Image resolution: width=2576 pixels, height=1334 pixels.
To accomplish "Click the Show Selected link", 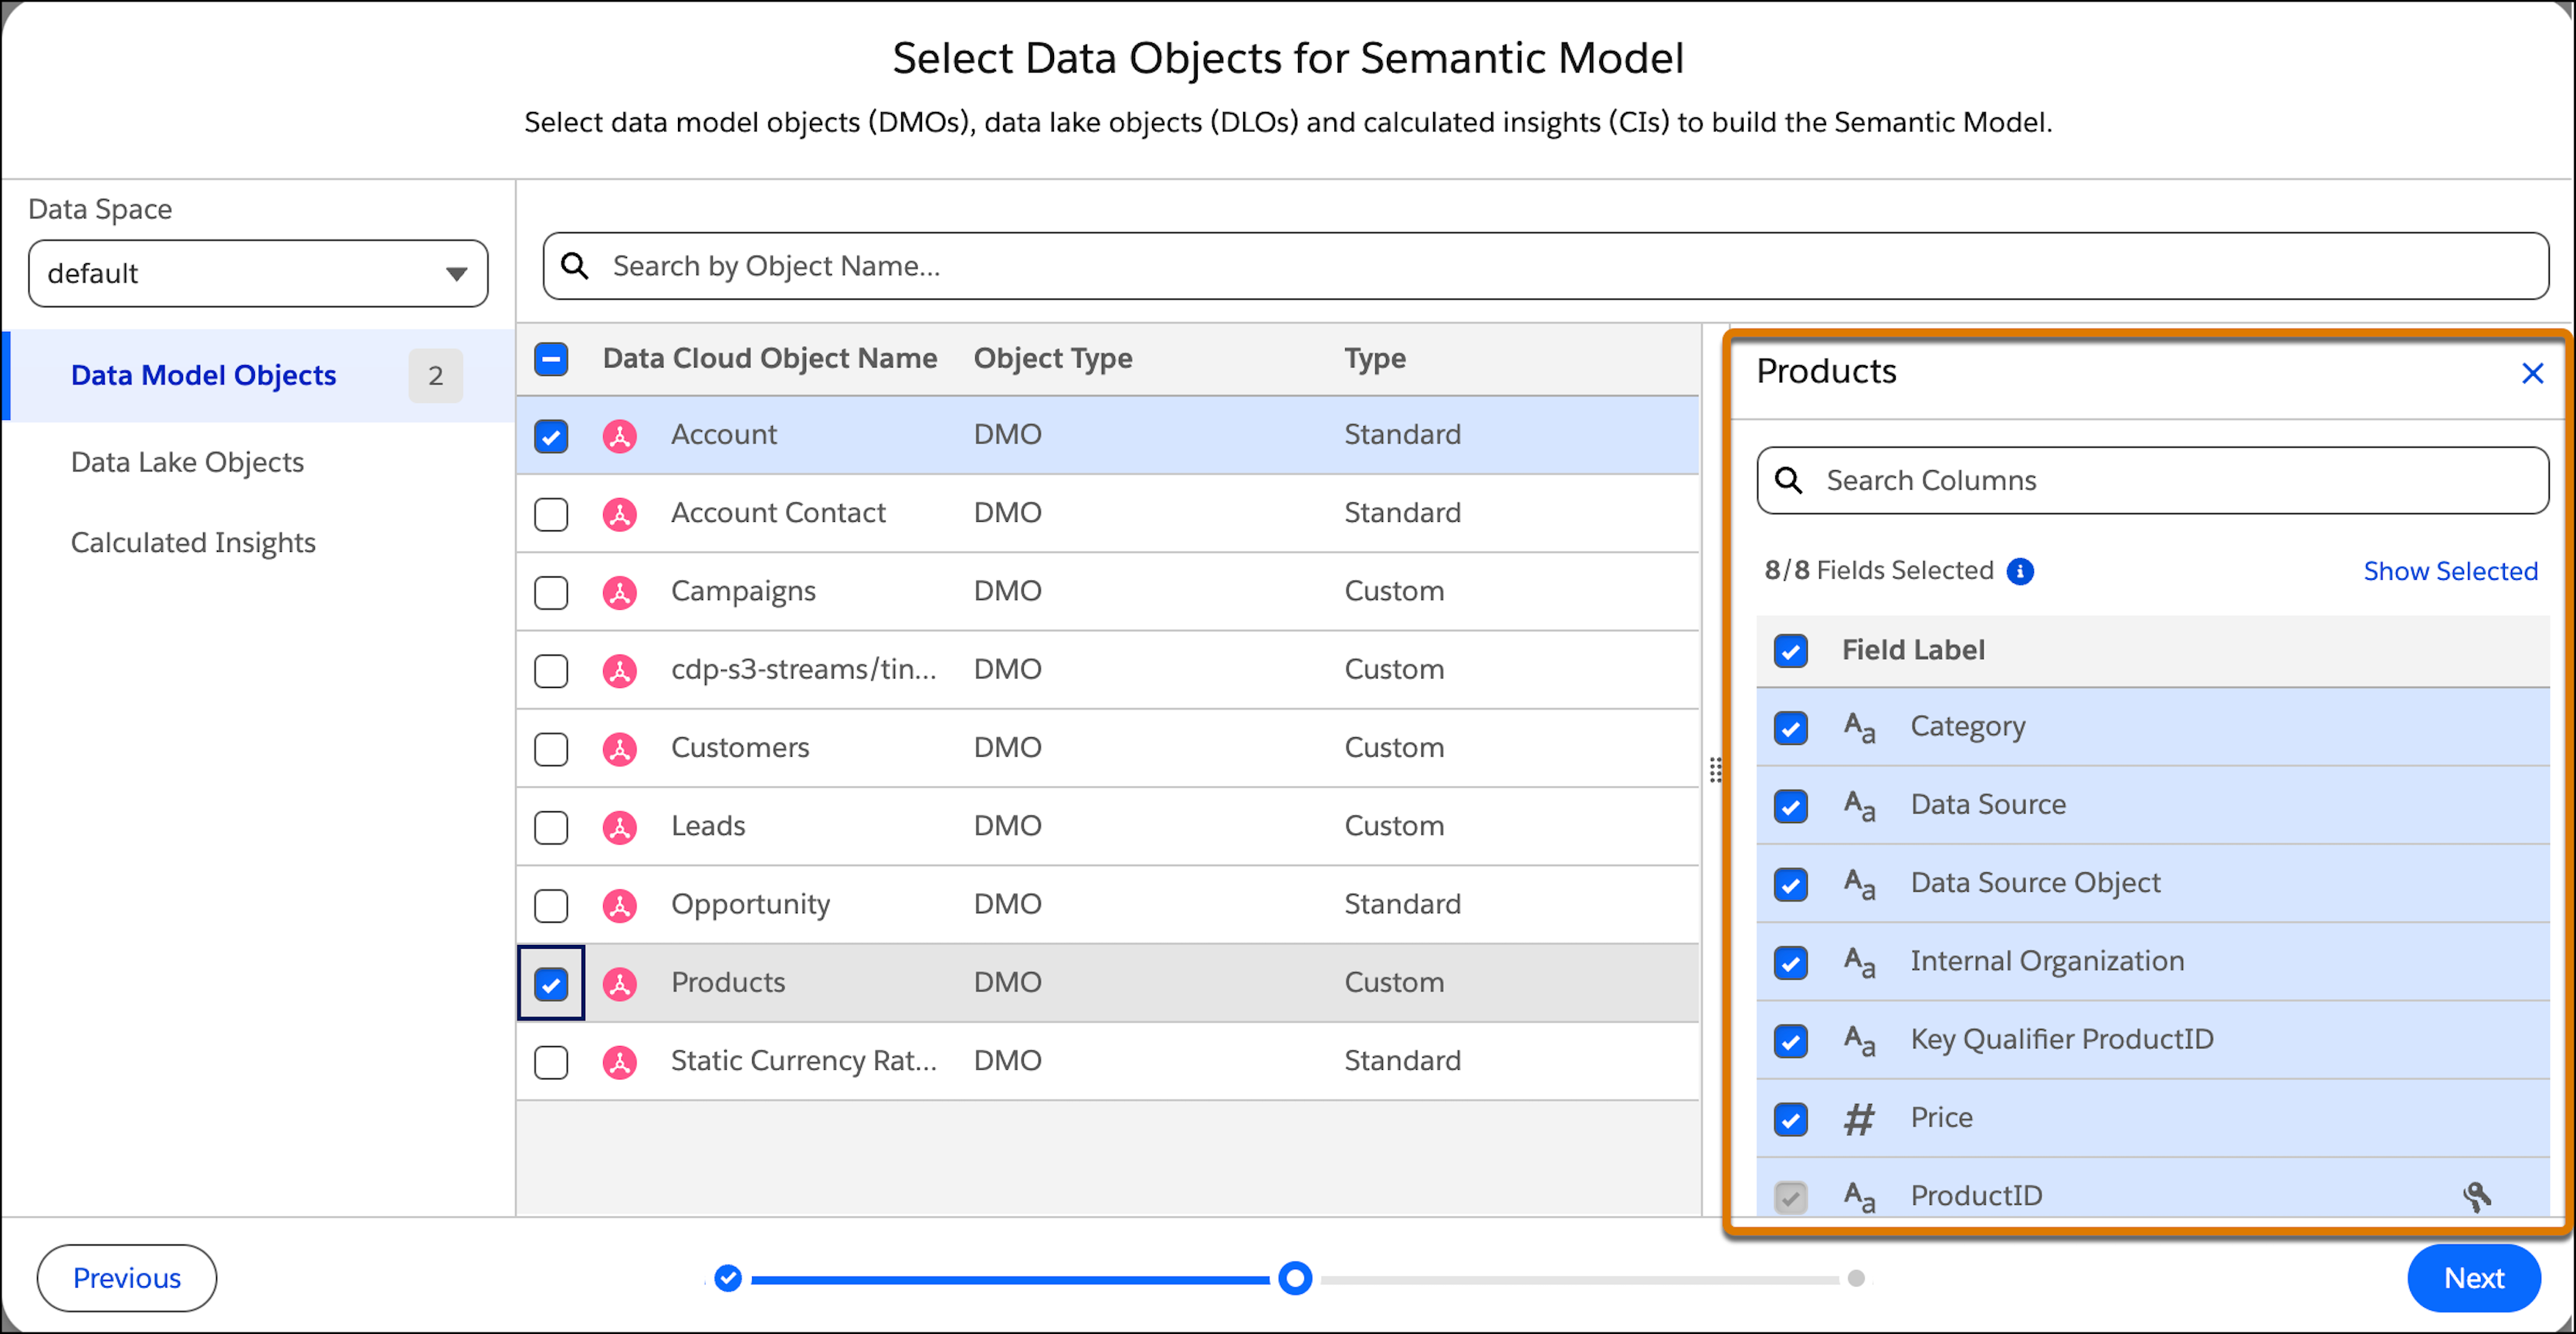I will click(2450, 571).
